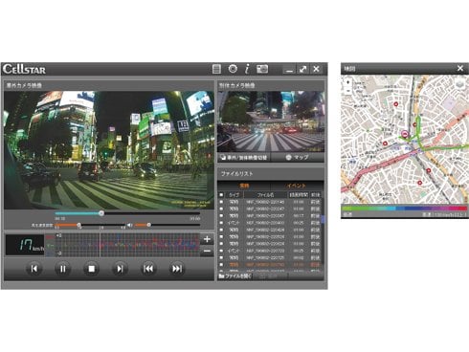Switch to the 常時 tab in the file list
The image size is (469, 352).
(244, 186)
